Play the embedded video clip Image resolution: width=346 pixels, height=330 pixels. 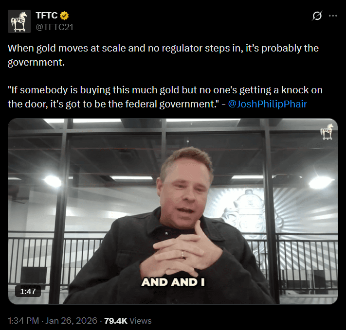click(173, 211)
